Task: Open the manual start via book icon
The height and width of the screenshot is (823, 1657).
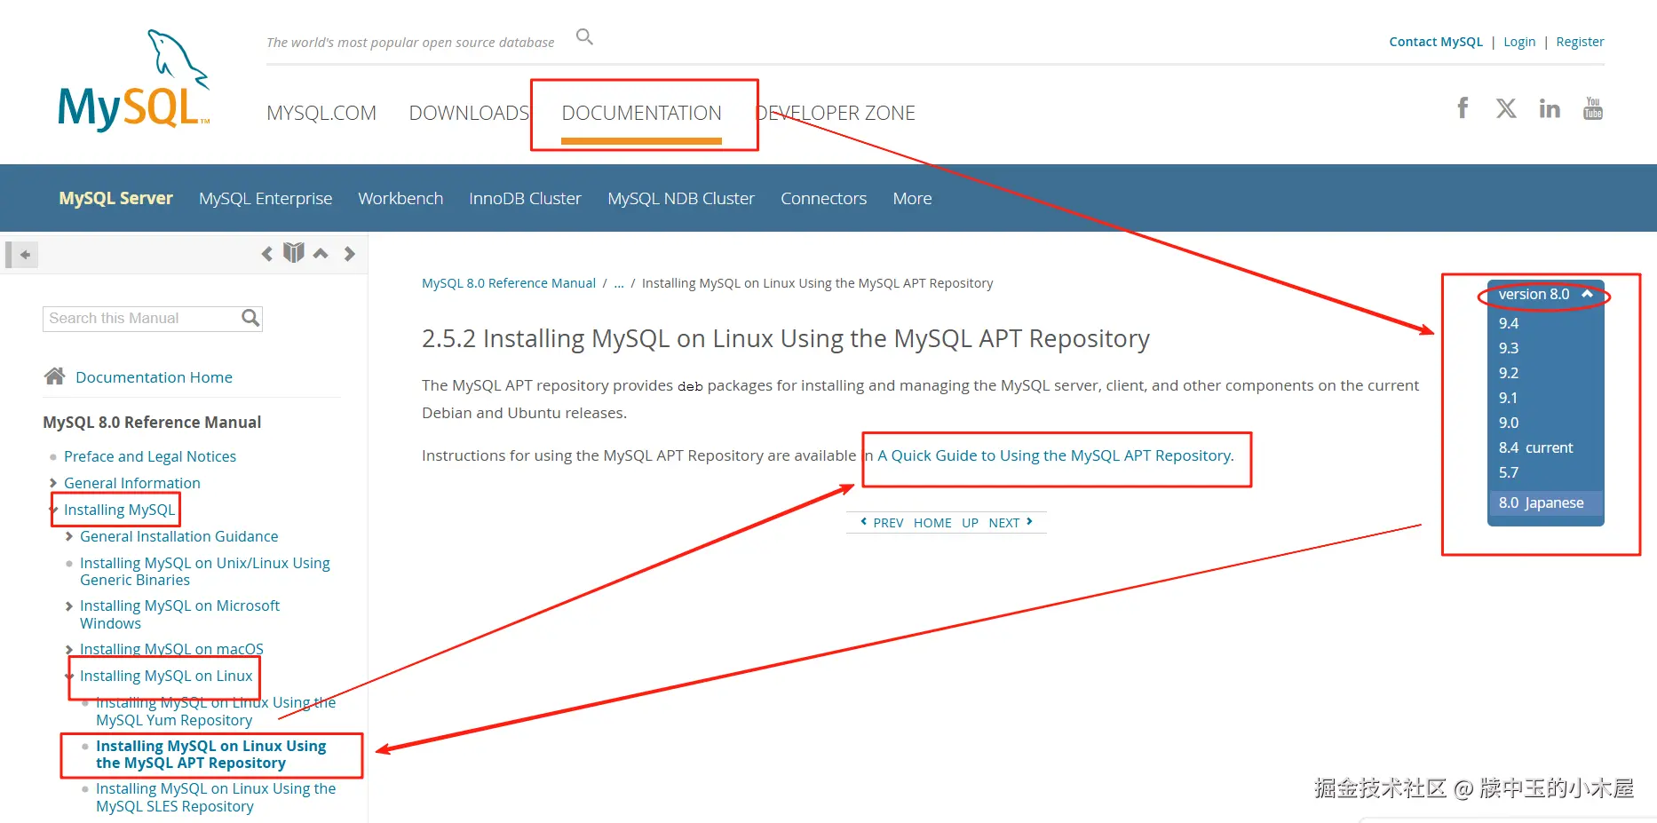Action: point(294,253)
